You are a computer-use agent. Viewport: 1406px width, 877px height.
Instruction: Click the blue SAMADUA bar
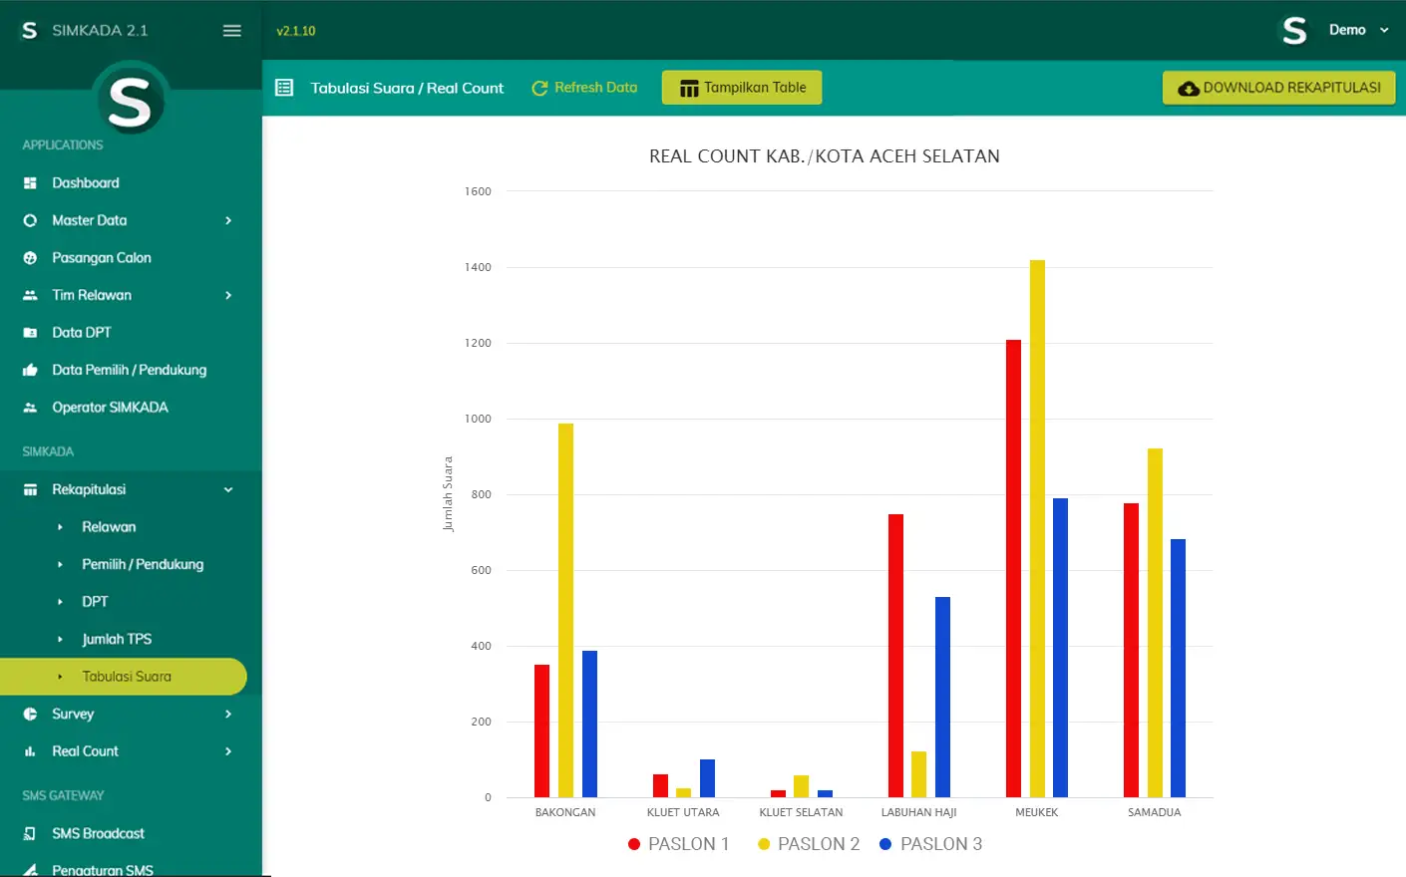[1179, 668]
